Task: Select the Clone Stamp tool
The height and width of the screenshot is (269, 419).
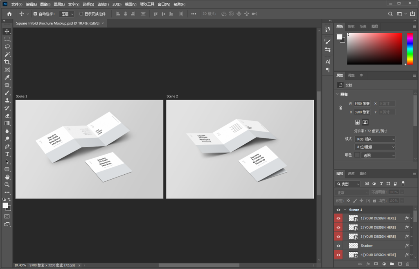Action: 7,100
